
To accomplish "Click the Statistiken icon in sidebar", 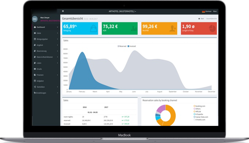I will tap(35, 87).
